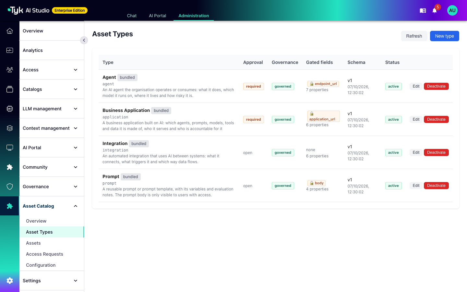
Task: Edit the Agent asset type
Action: [x=416, y=86]
